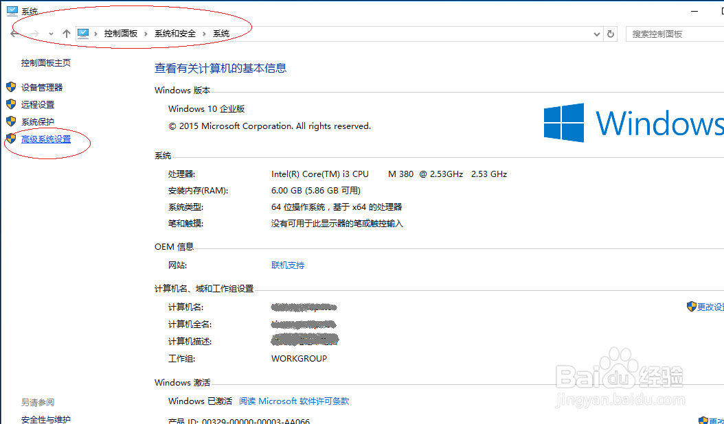The image size is (724, 424).
Task: Click shield icon beside 高级系统设置
Action: tap(11, 139)
